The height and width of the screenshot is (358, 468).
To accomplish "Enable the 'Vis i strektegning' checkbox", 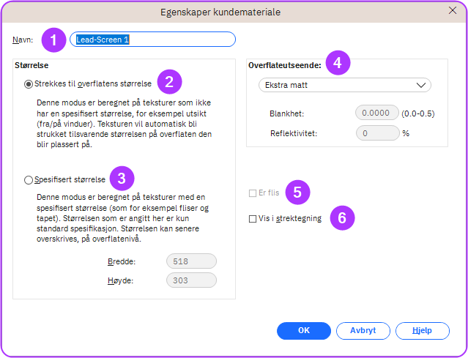I will (253, 218).
